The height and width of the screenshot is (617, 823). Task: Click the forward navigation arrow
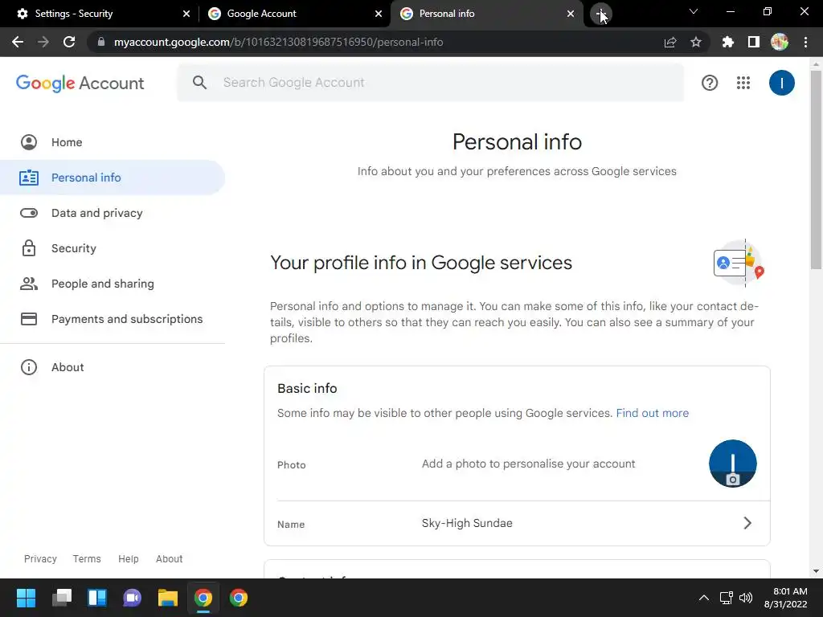tap(43, 42)
